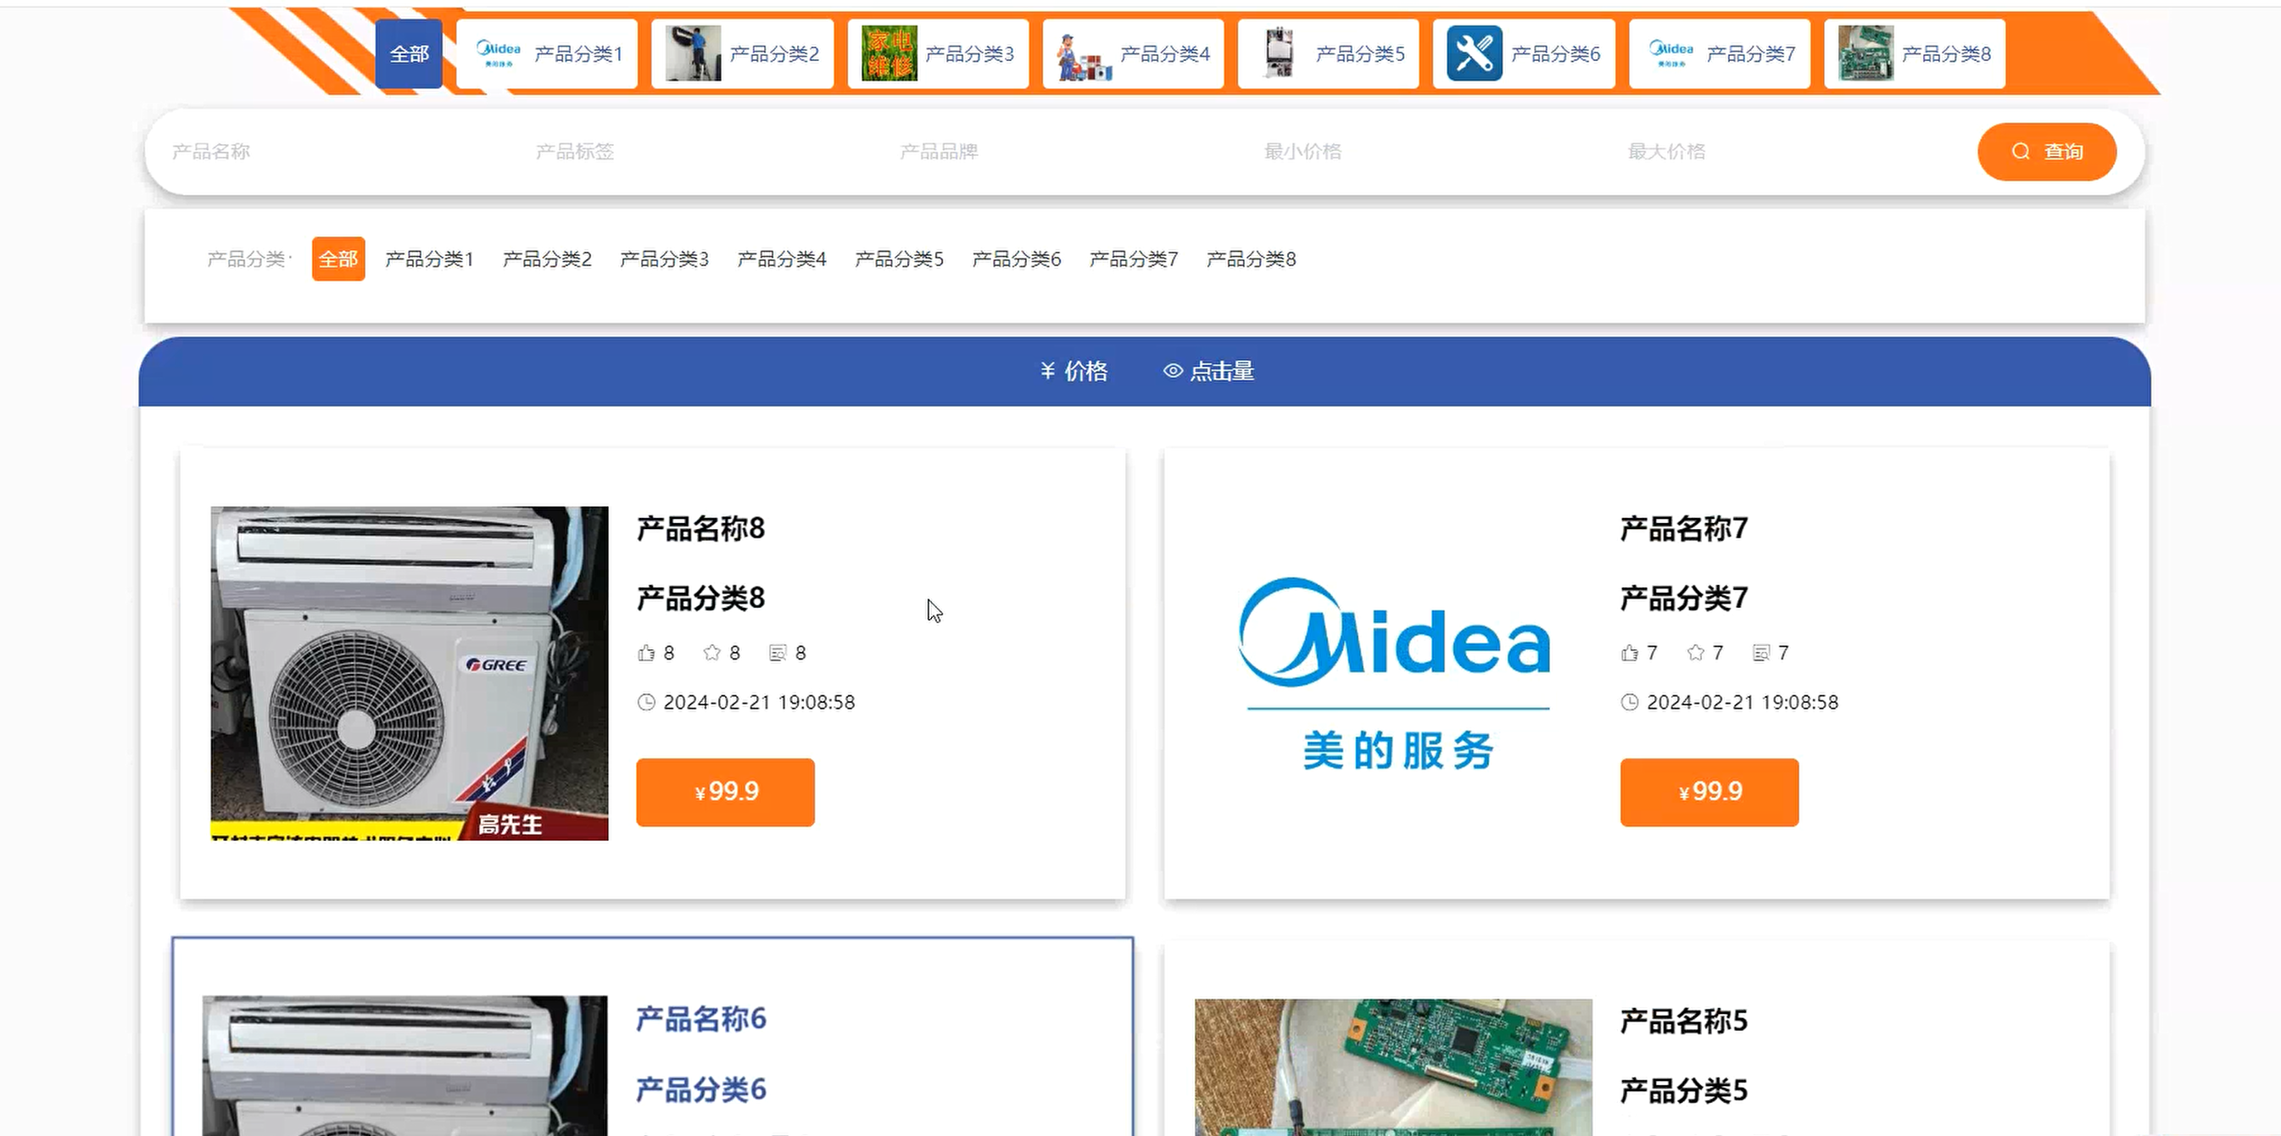Click 产品分类7 label in second card
This screenshot has height=1136, width=2281.
(1683, 598)
